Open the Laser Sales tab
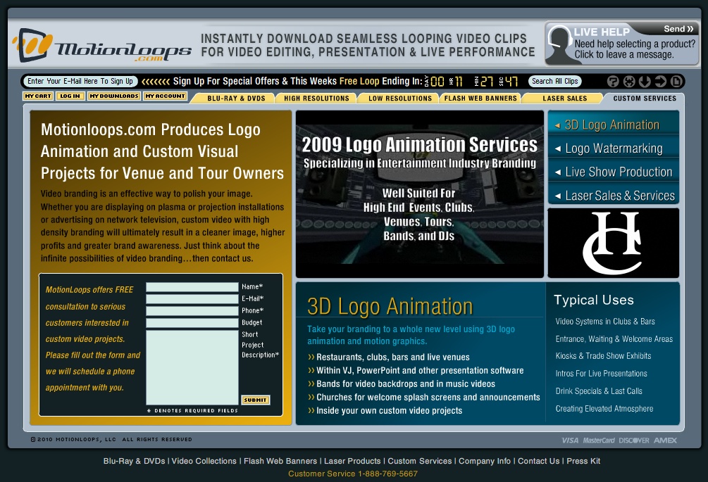 (565, 99)
